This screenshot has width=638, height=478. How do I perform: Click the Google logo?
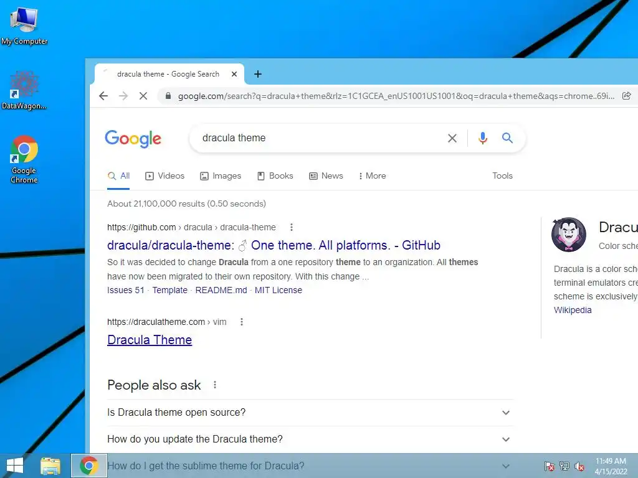[x=133, y=139]
